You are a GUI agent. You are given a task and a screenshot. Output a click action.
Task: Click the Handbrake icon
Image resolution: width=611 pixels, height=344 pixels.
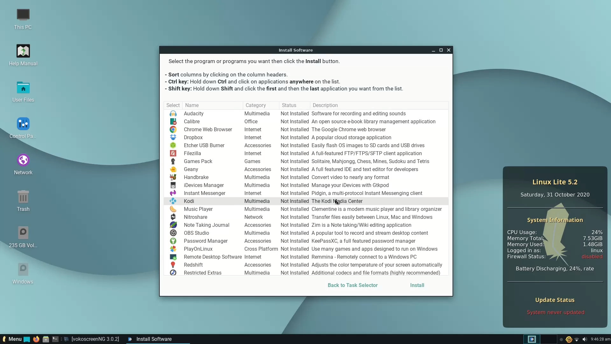[x=173, y=177]
